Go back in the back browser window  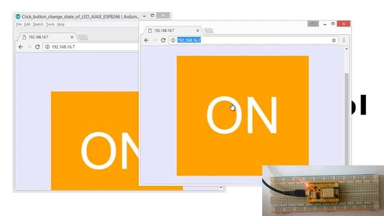(21, 47)
